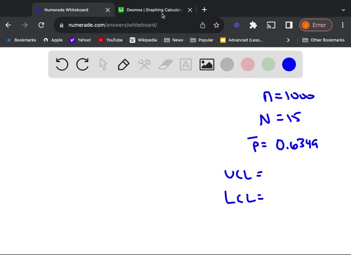Select the pink color swatch
The image size is (351, 255).
(x=247, y=64)
